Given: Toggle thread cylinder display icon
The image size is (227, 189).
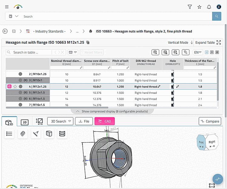Looking at the screenshot, I should point(62,133).
